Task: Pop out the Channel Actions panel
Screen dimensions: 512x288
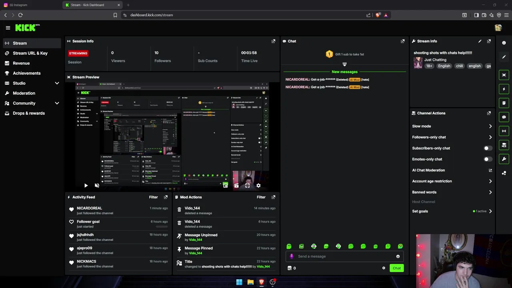Action: click(489, 113)
